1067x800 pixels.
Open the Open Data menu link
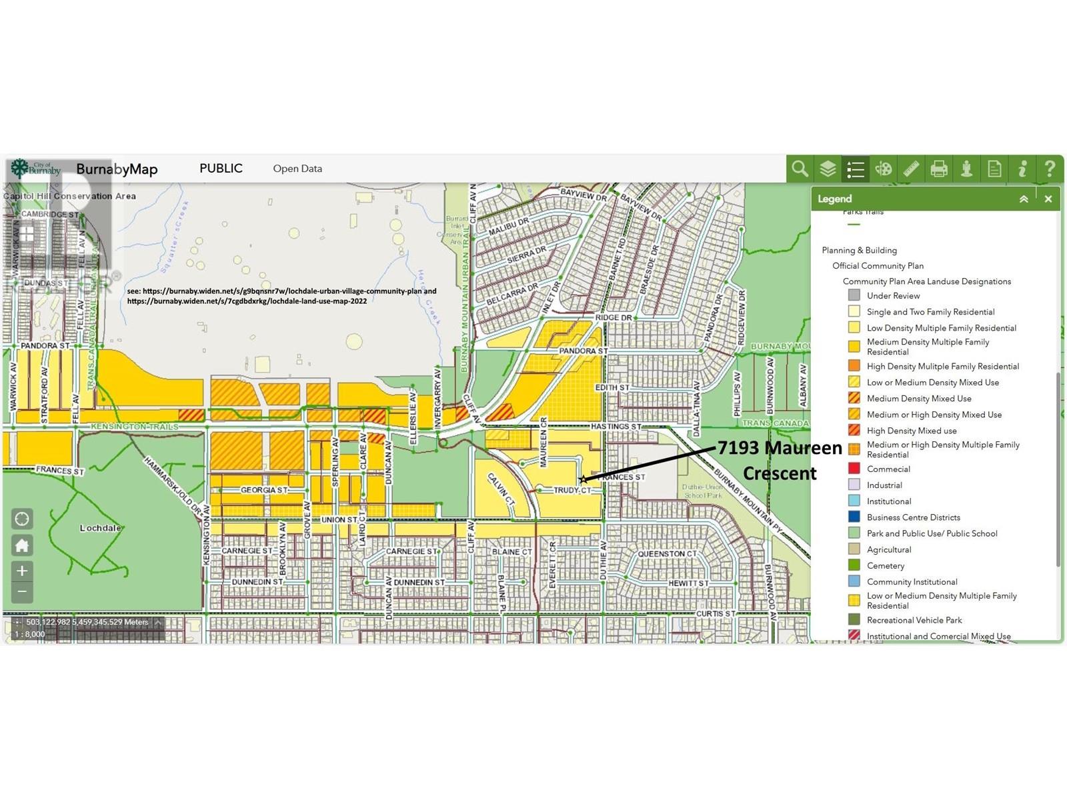pos(297,169)
